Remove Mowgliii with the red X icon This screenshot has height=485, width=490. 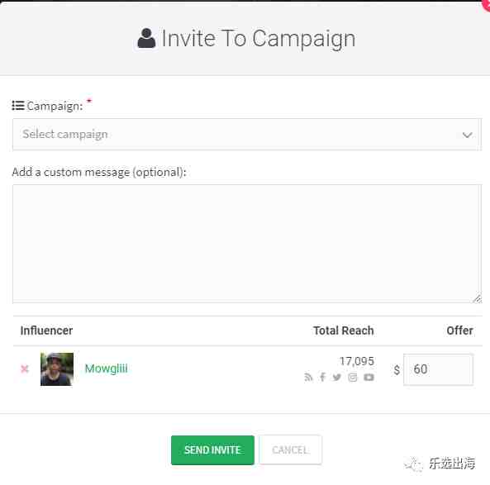tap(25, 369)
